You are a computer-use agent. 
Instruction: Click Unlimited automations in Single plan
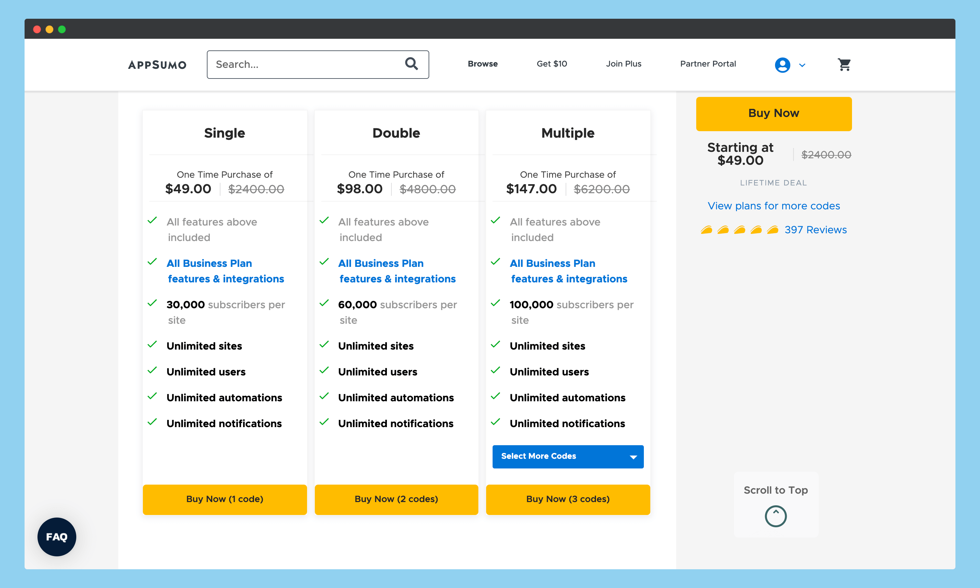pyautogui.click(x=224, y=397)
